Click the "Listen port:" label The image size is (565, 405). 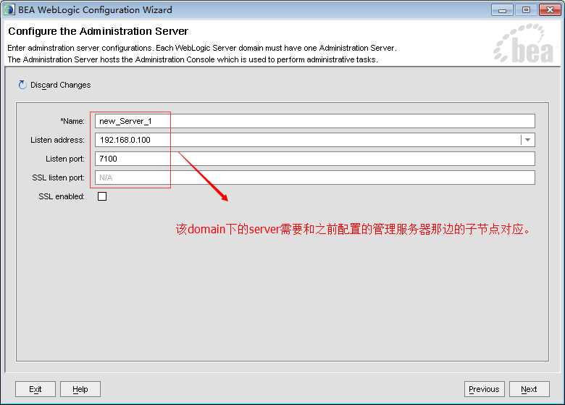pyautogui.click(x=65, y=159)
